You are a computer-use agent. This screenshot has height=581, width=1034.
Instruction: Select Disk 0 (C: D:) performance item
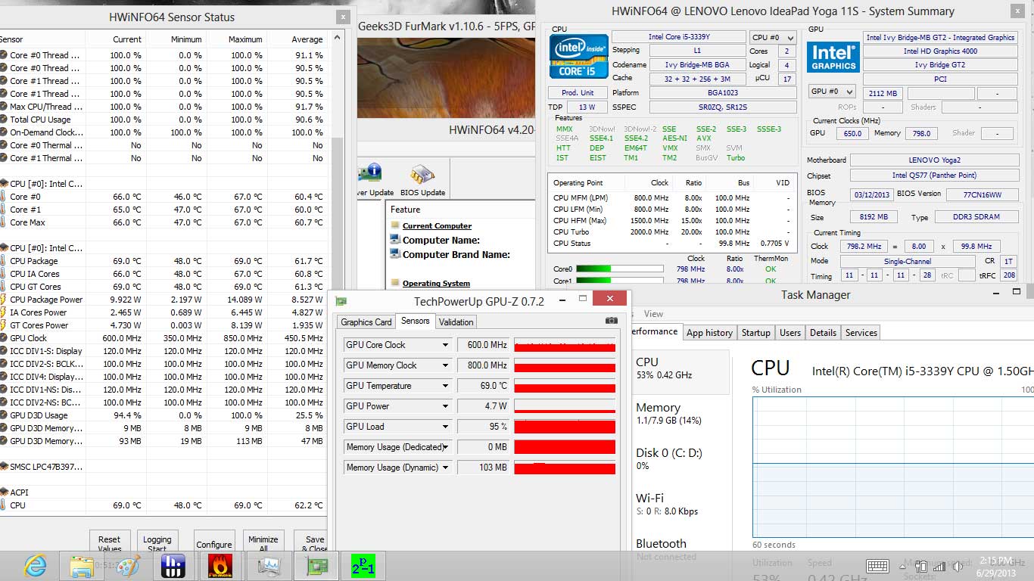point(680,459)
